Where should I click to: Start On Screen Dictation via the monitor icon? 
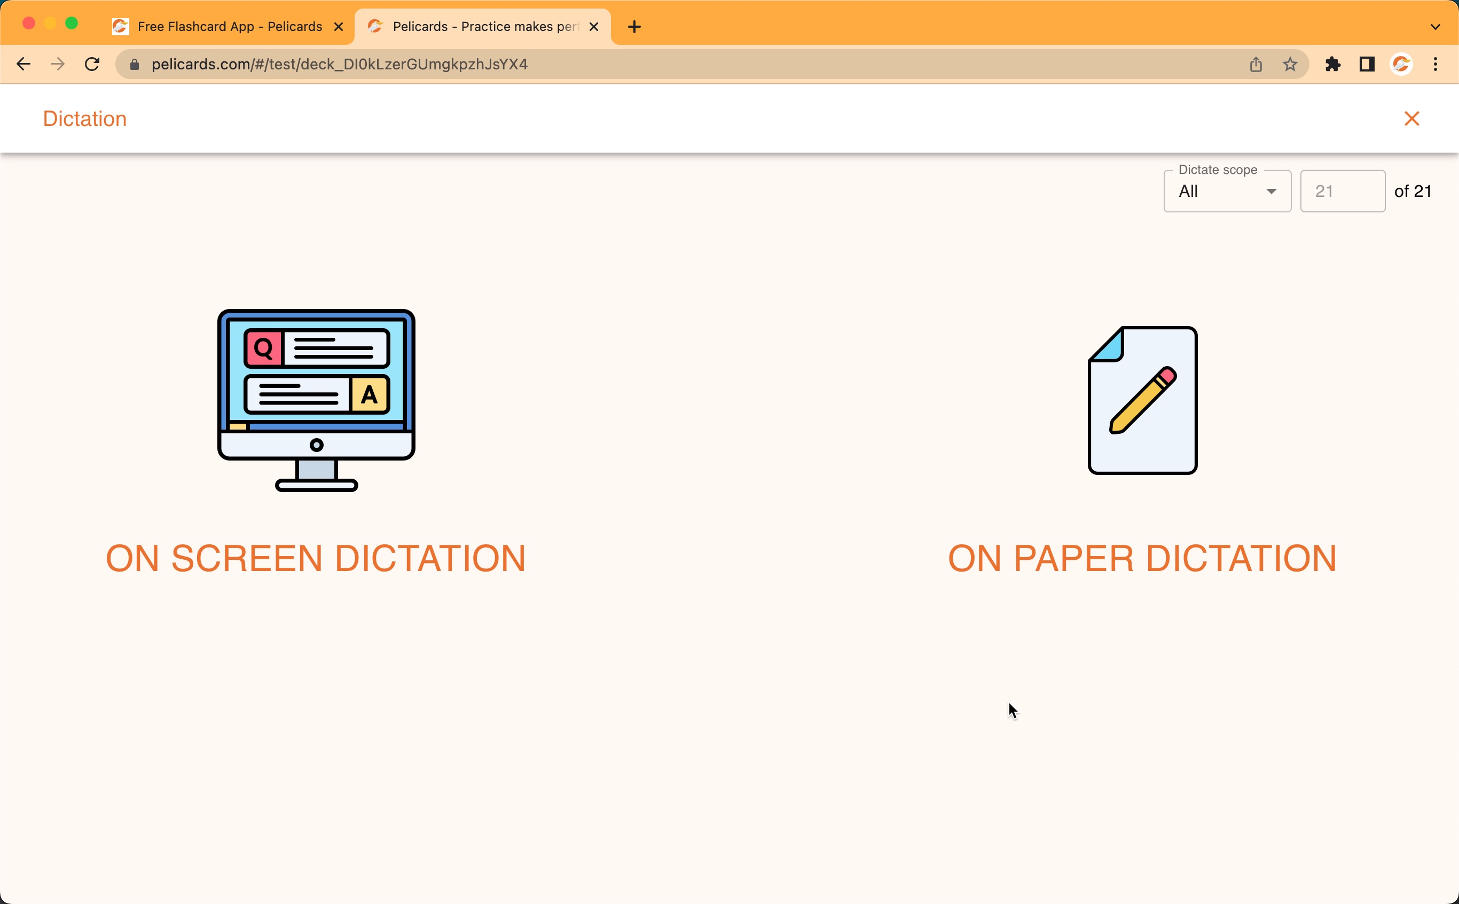316,400
